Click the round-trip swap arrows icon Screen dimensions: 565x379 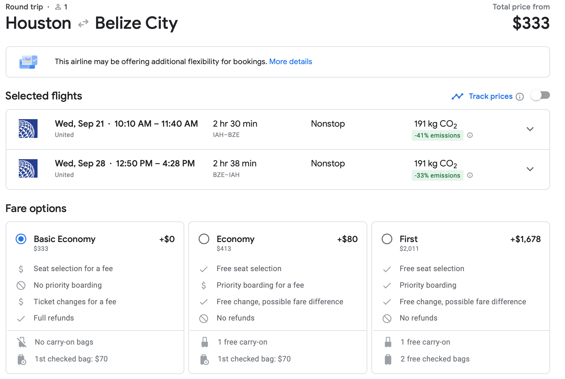[x=83, y=24]
